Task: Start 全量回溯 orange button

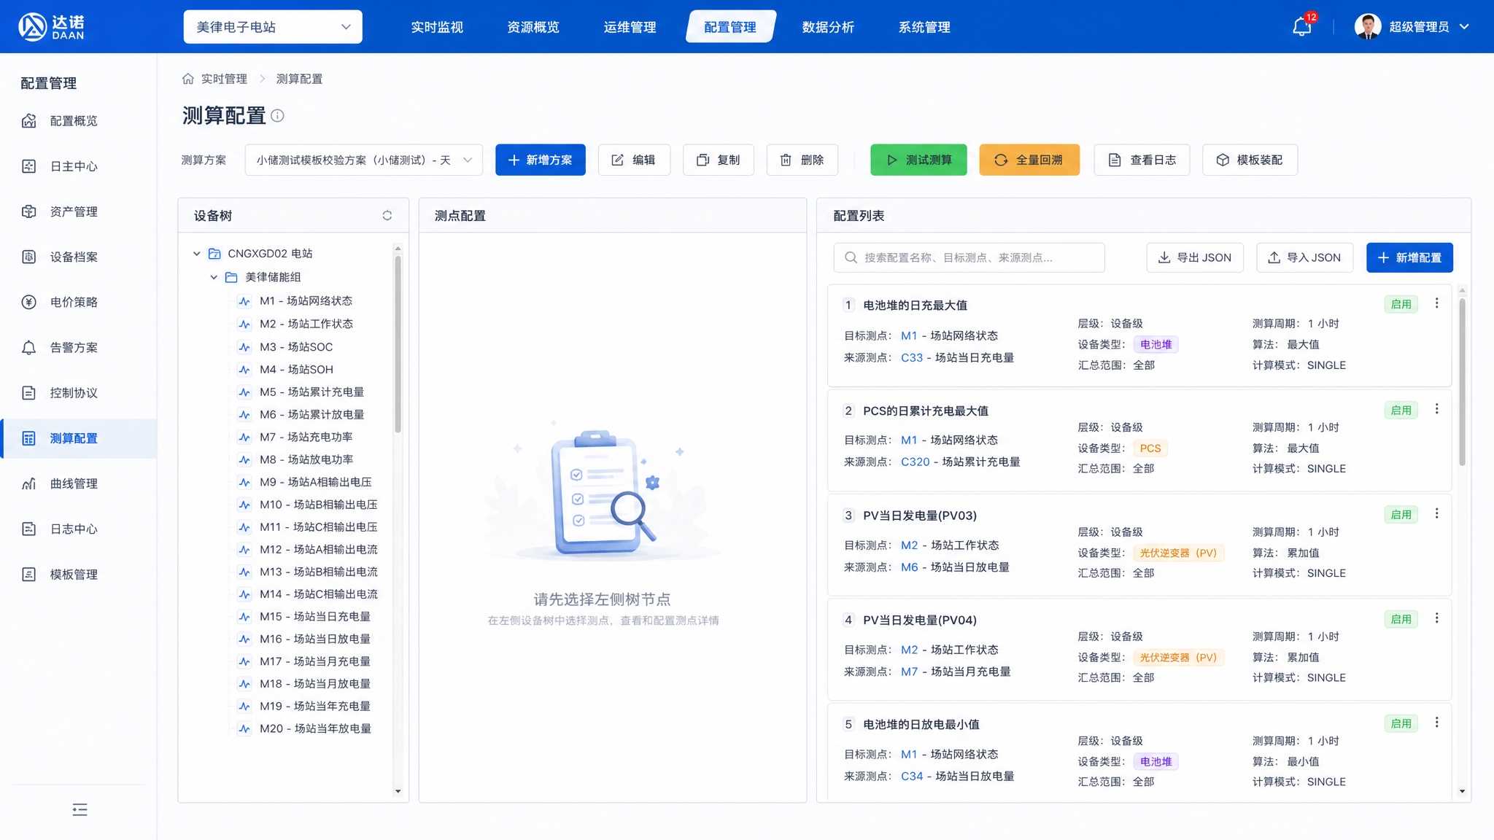Action: coord(1029,160)
